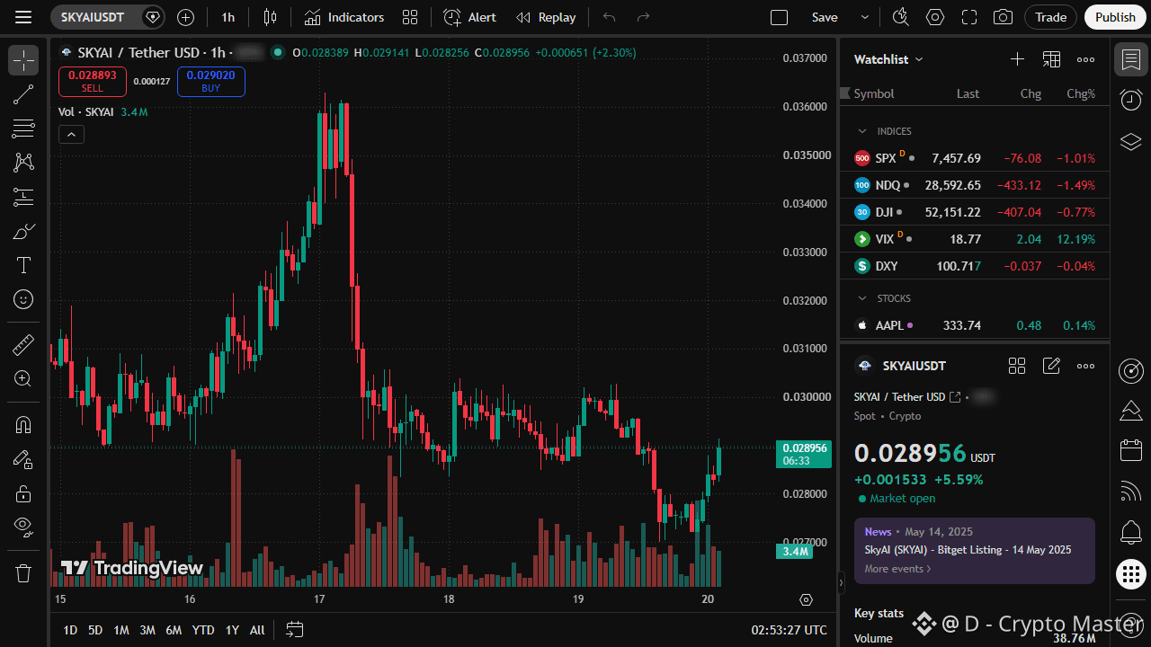Save the chart layout
Image resolution: width=1151 pixels, height=647 pixels.
click(x=825, y=17)
